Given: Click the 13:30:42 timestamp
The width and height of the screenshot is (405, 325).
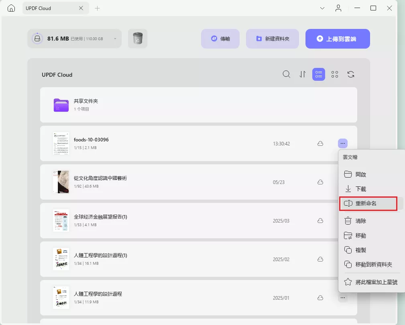Looking at the screenshot, I should coord(281,143).
